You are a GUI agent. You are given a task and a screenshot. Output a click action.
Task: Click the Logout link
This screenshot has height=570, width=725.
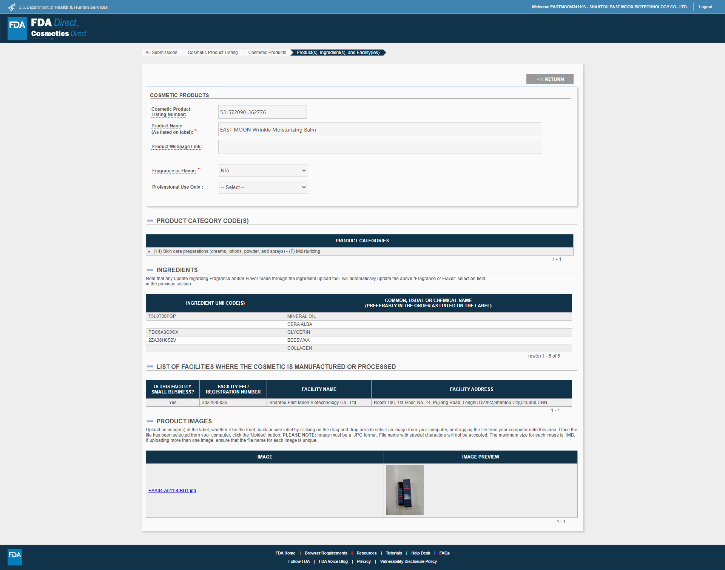[705, 7]
